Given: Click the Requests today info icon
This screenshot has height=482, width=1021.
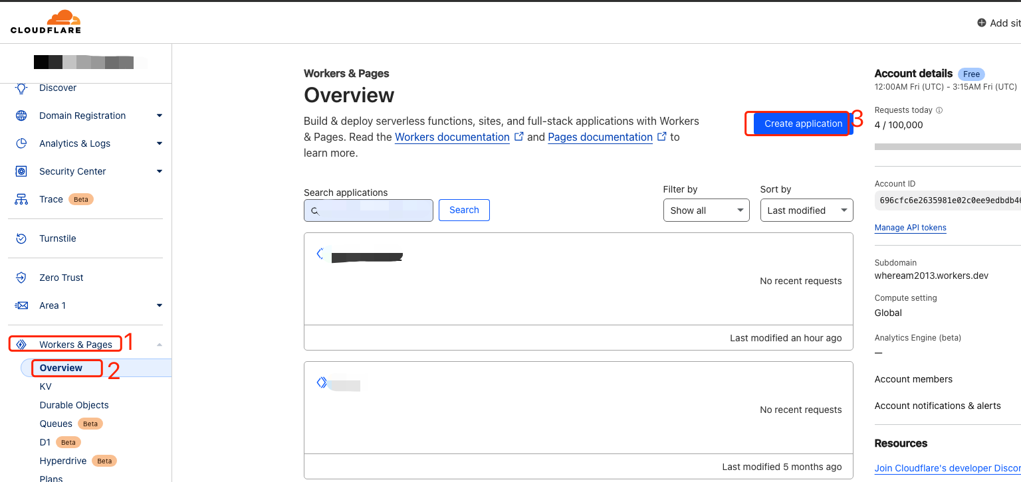Looking at the screenshot, I should pos(939,110).
